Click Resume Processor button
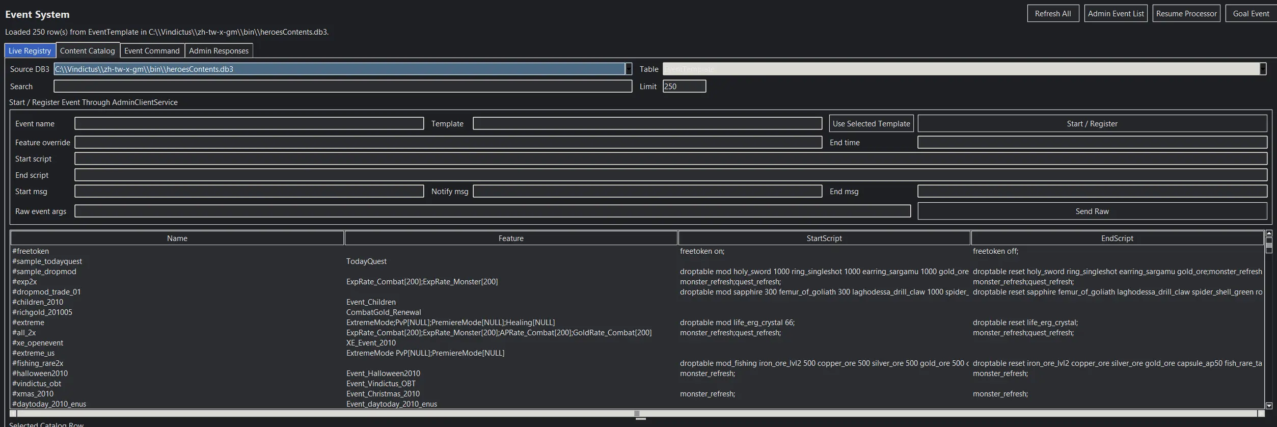Screen dimensions: 1277x427 click(1186, 14)
